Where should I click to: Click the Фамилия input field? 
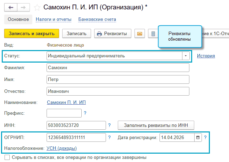pyautogui.click(x=117, y=67)
